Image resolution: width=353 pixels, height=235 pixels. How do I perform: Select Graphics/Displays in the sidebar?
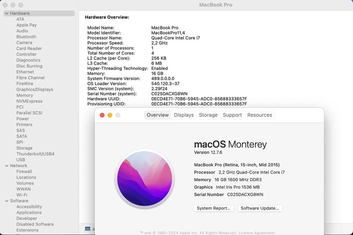pyautogui.click(x=35, y=89)
